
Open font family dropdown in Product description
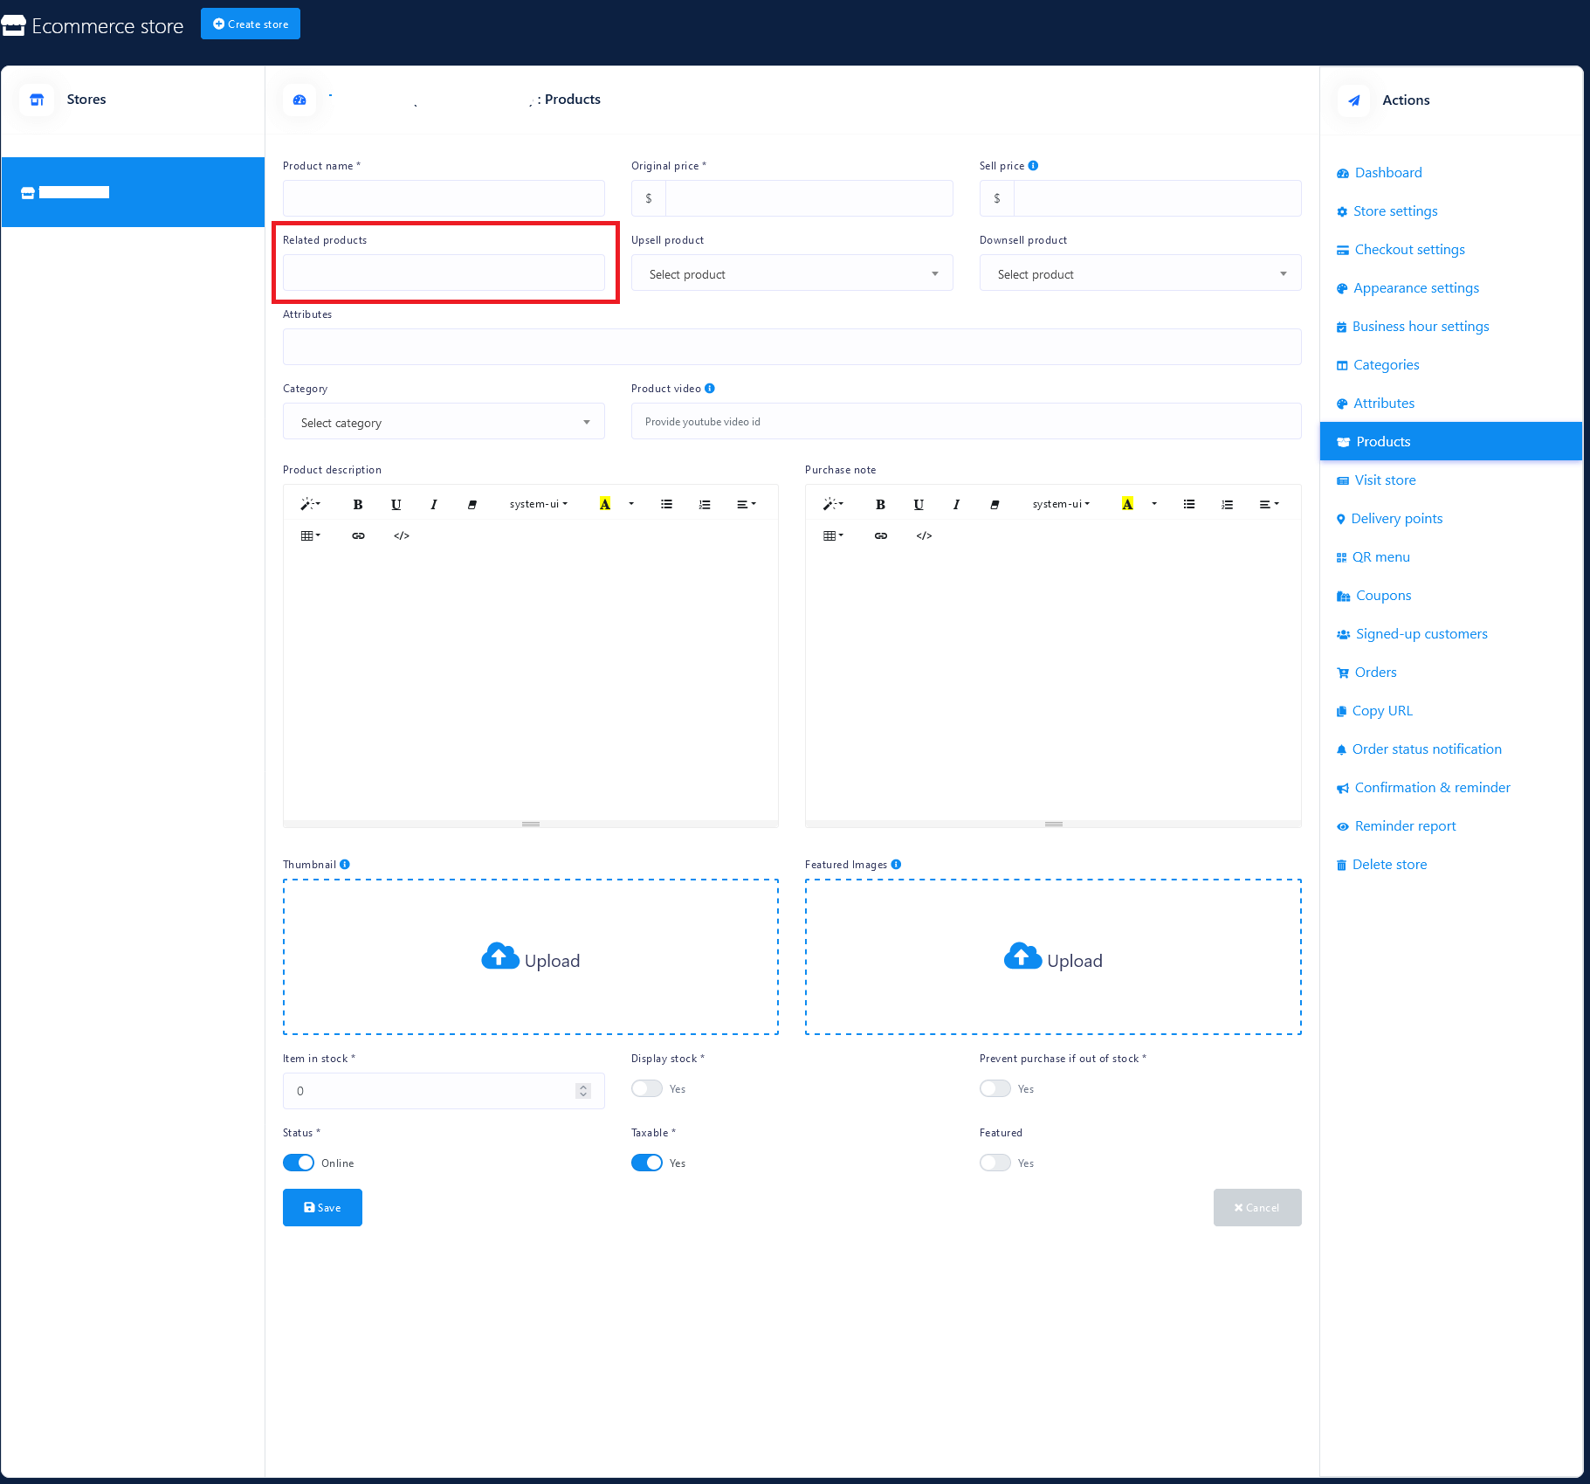coord(538,504)
